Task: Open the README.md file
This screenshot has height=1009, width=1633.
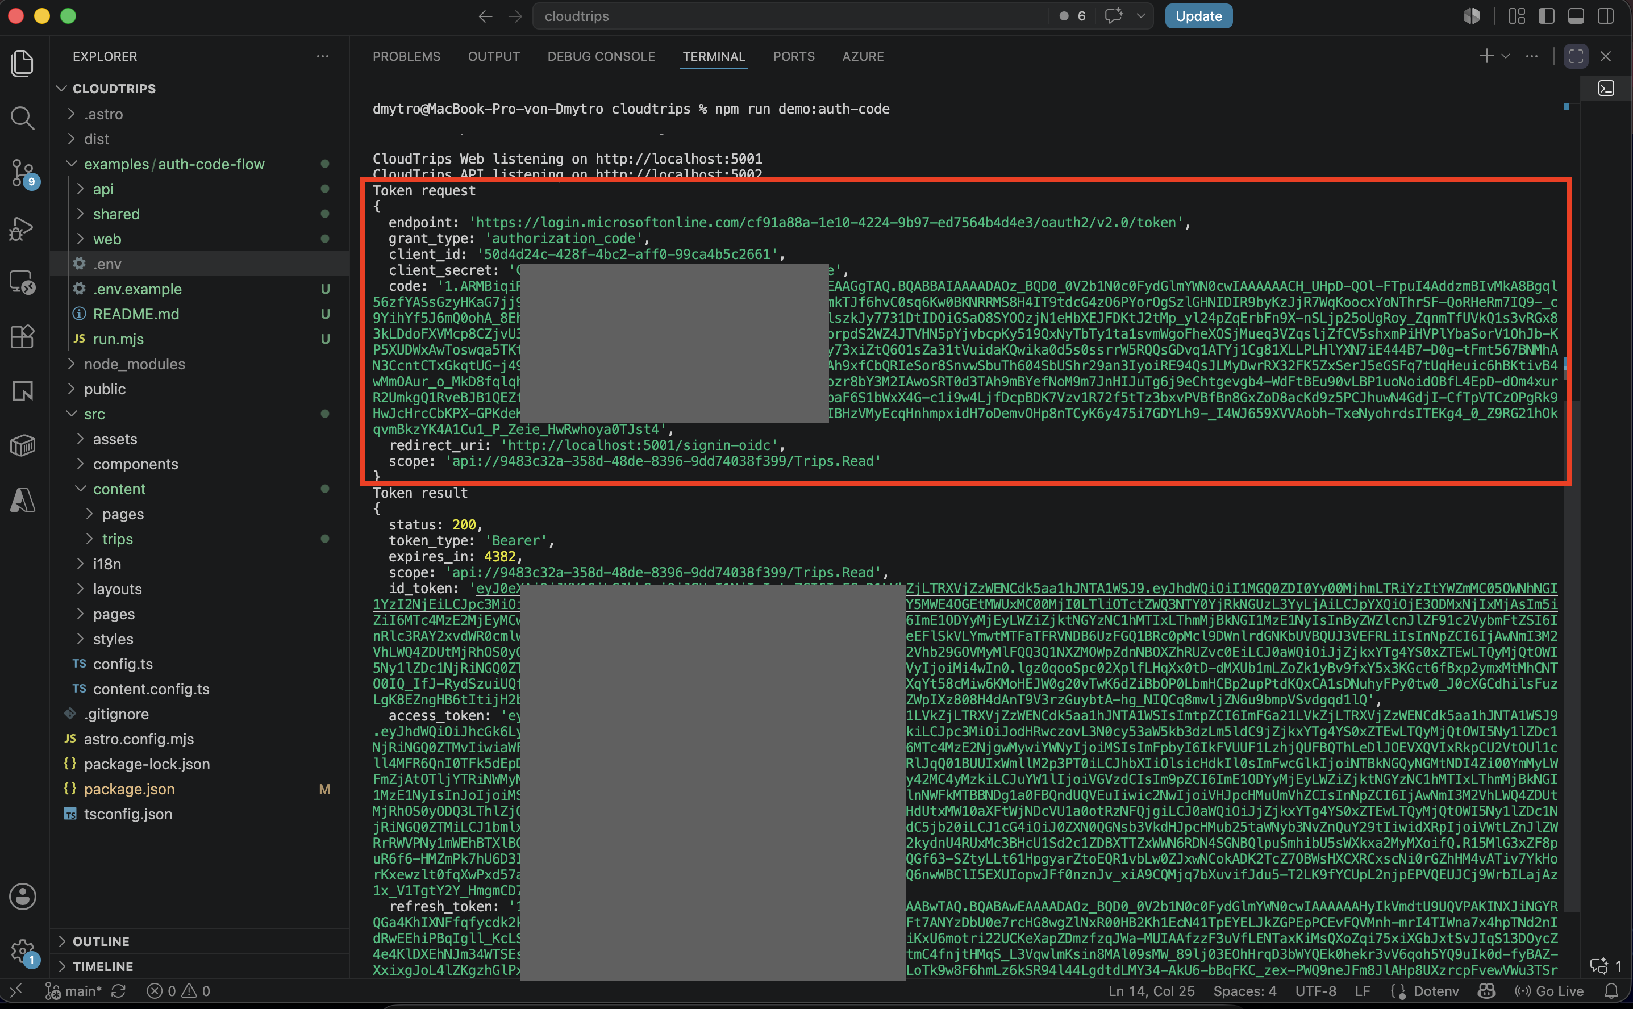Action: click(199, 314)
